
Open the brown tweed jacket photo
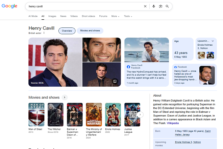[x=102, y=74]
